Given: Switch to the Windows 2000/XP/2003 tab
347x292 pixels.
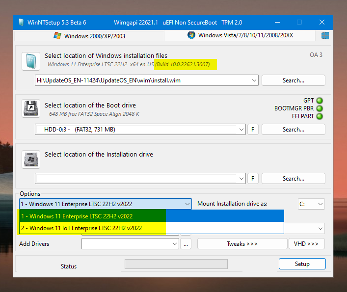Looking at the screenshot, I should (x=89, y=36).
